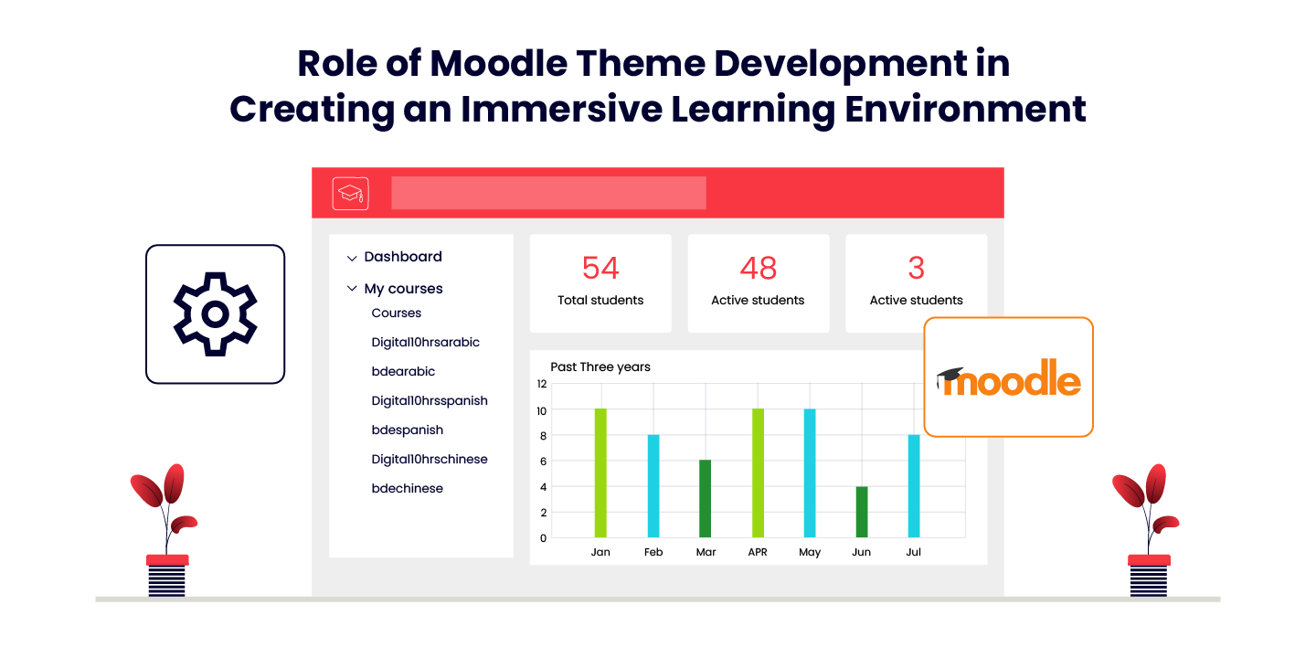The image size is (1316, 658).
Task: Open the Dashboard sidebar item
Action: 402,257
